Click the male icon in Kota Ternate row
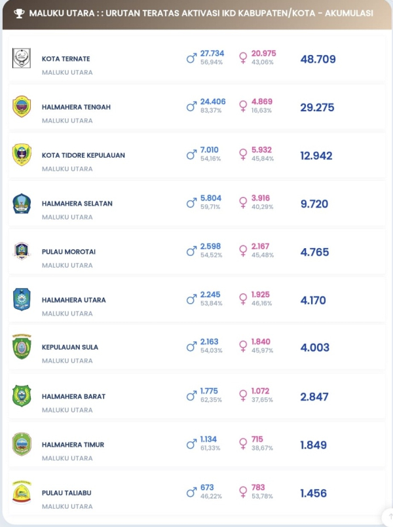Image resolution: width=393 pixels, height=527 pixels. coord(192,58)
